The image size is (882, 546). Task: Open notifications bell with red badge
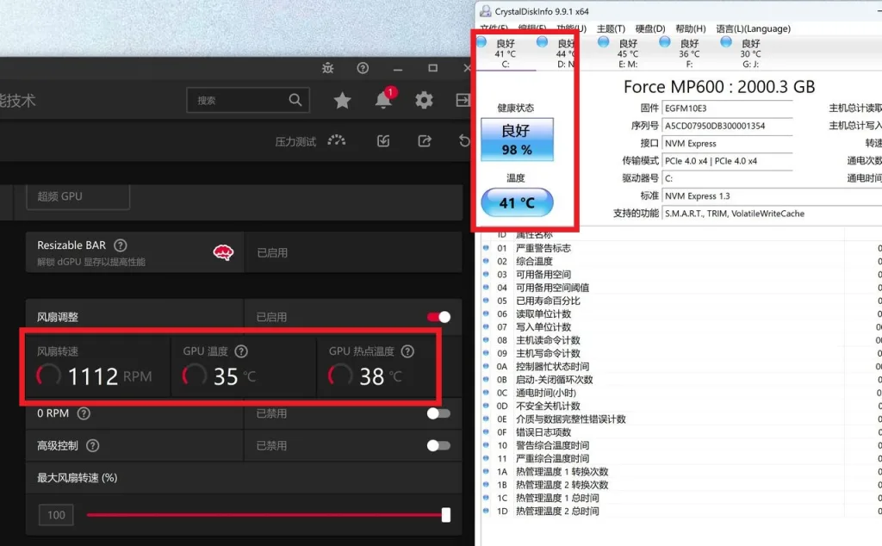384,99
